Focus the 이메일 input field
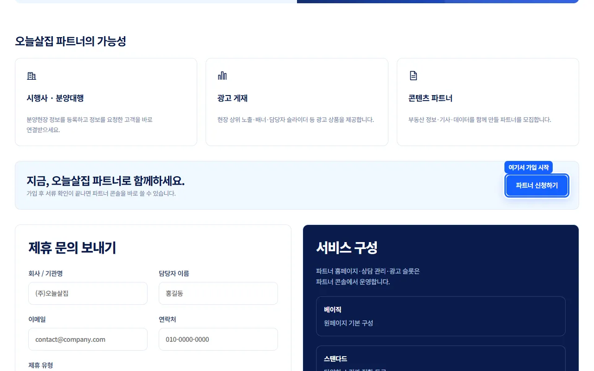The image size is (594, 371). point(88,339)
